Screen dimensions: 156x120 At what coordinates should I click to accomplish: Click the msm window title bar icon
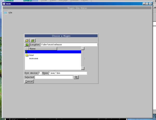3,4
